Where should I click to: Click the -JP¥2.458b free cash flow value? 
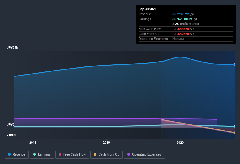(x=181, y=29)
